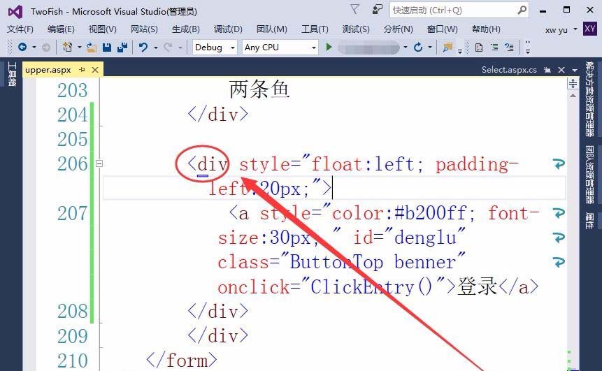602x371 pixels.
Task: Open the active documents list dropdown
Action: coord(574,70)
